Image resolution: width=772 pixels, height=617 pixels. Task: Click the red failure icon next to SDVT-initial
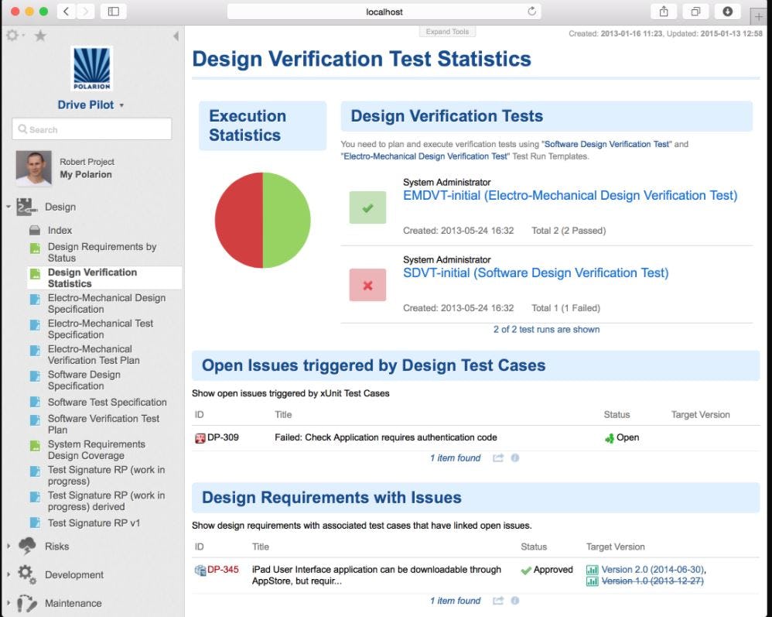point(367,285)
